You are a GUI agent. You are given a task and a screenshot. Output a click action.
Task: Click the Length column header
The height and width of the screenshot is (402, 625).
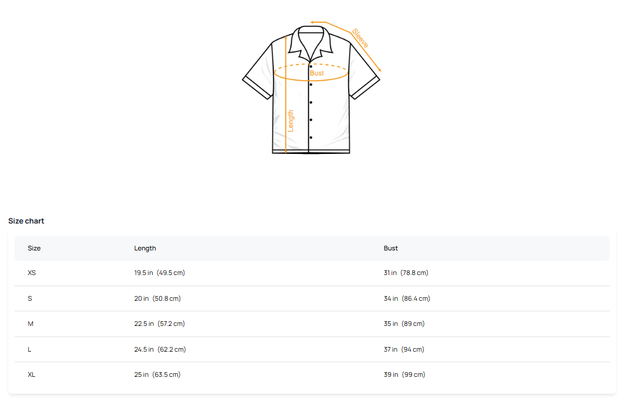coord(145,248)
